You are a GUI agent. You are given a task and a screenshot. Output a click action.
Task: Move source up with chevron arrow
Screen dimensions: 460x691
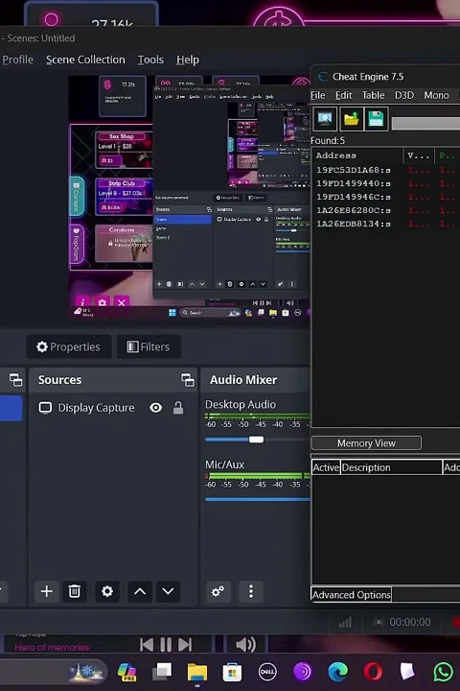pyautogui.click(x=140, y=591)
